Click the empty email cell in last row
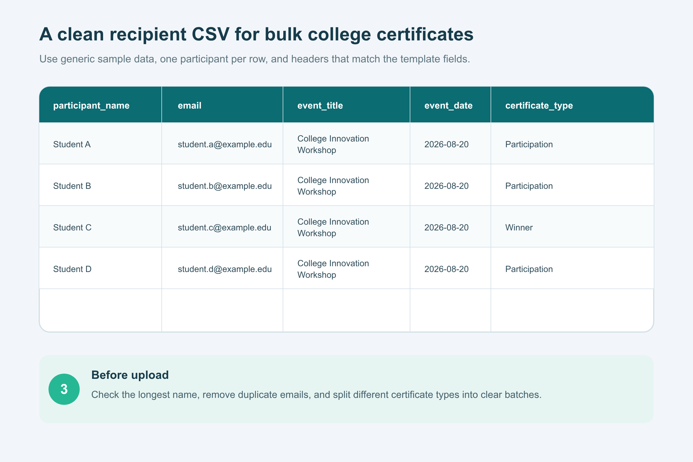Screen dimensions: 693x462 (x=222, y=310)
